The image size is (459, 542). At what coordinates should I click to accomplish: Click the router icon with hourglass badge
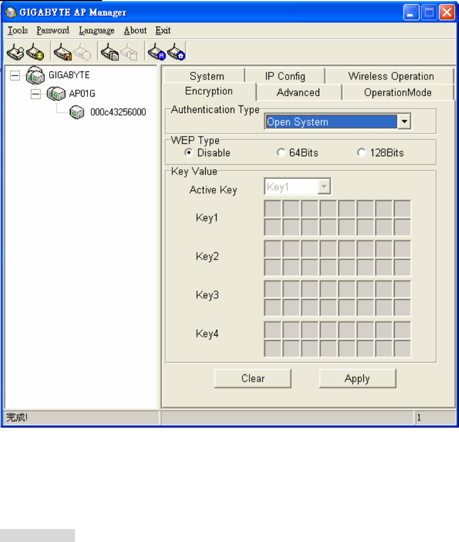click(35, 51)
